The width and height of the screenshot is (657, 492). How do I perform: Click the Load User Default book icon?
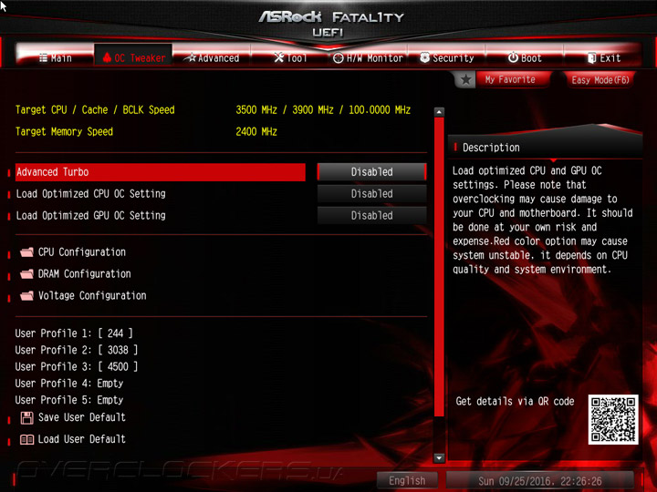tap(26, 439)
